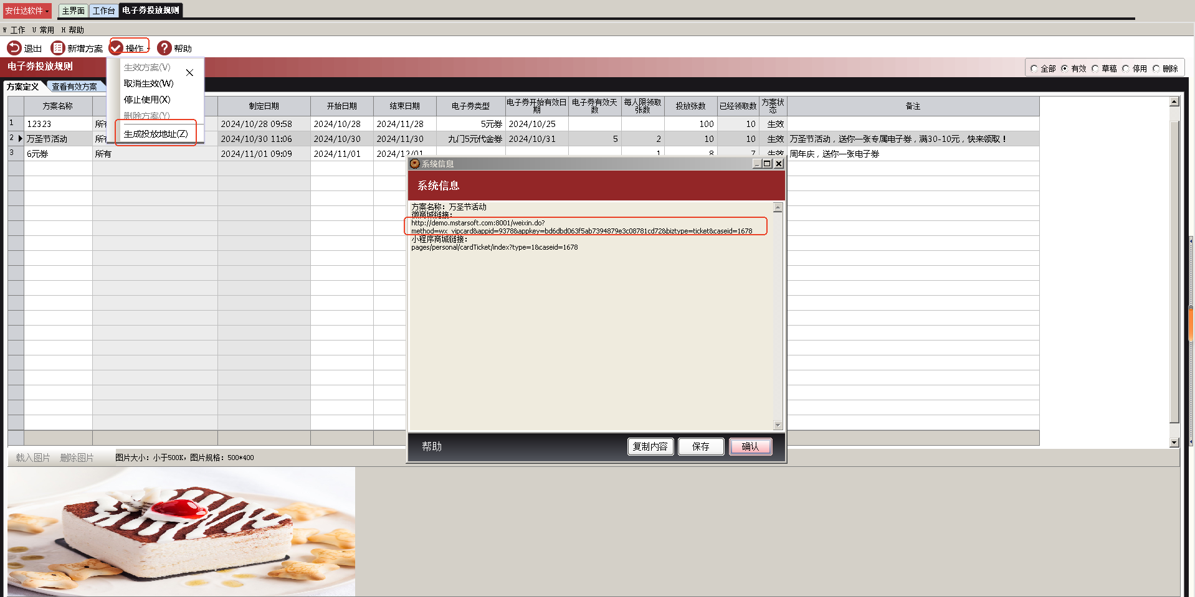The image size is (1195, 597).
Task: Minimize the 系统信息 dialog
Action: click(757, 164)
